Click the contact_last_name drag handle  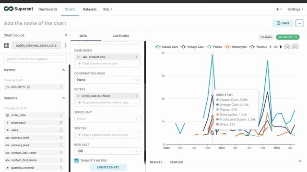tap(61, 153)
